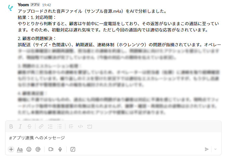Insert a code block

tap(90, 126)
